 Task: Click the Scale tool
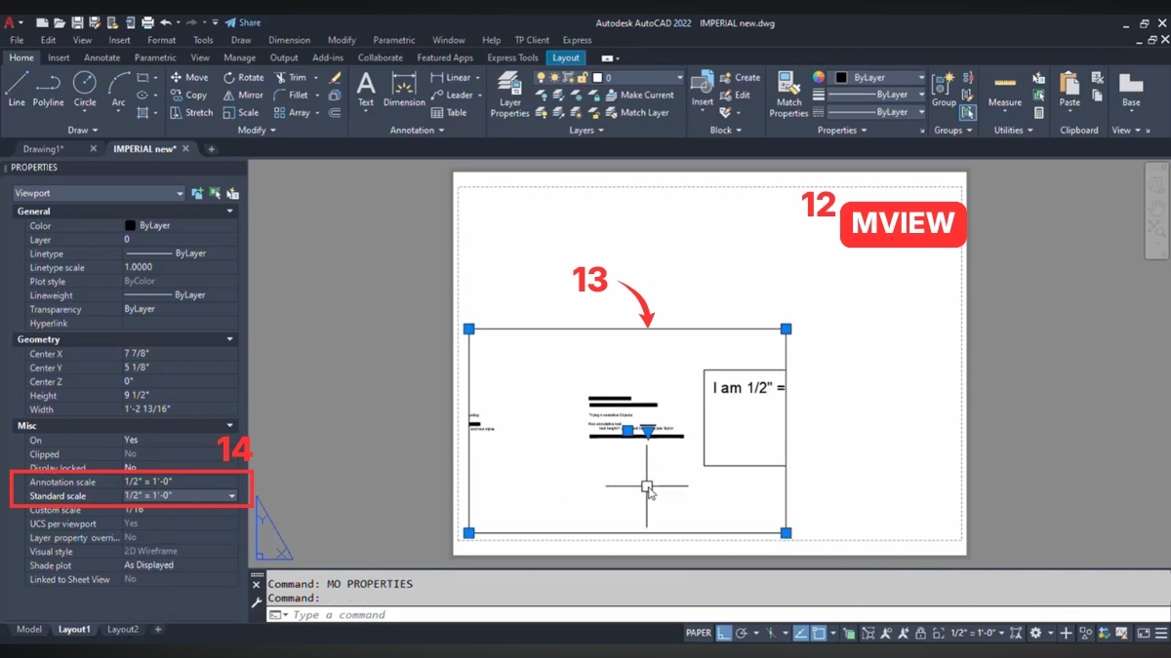[241, 112]
